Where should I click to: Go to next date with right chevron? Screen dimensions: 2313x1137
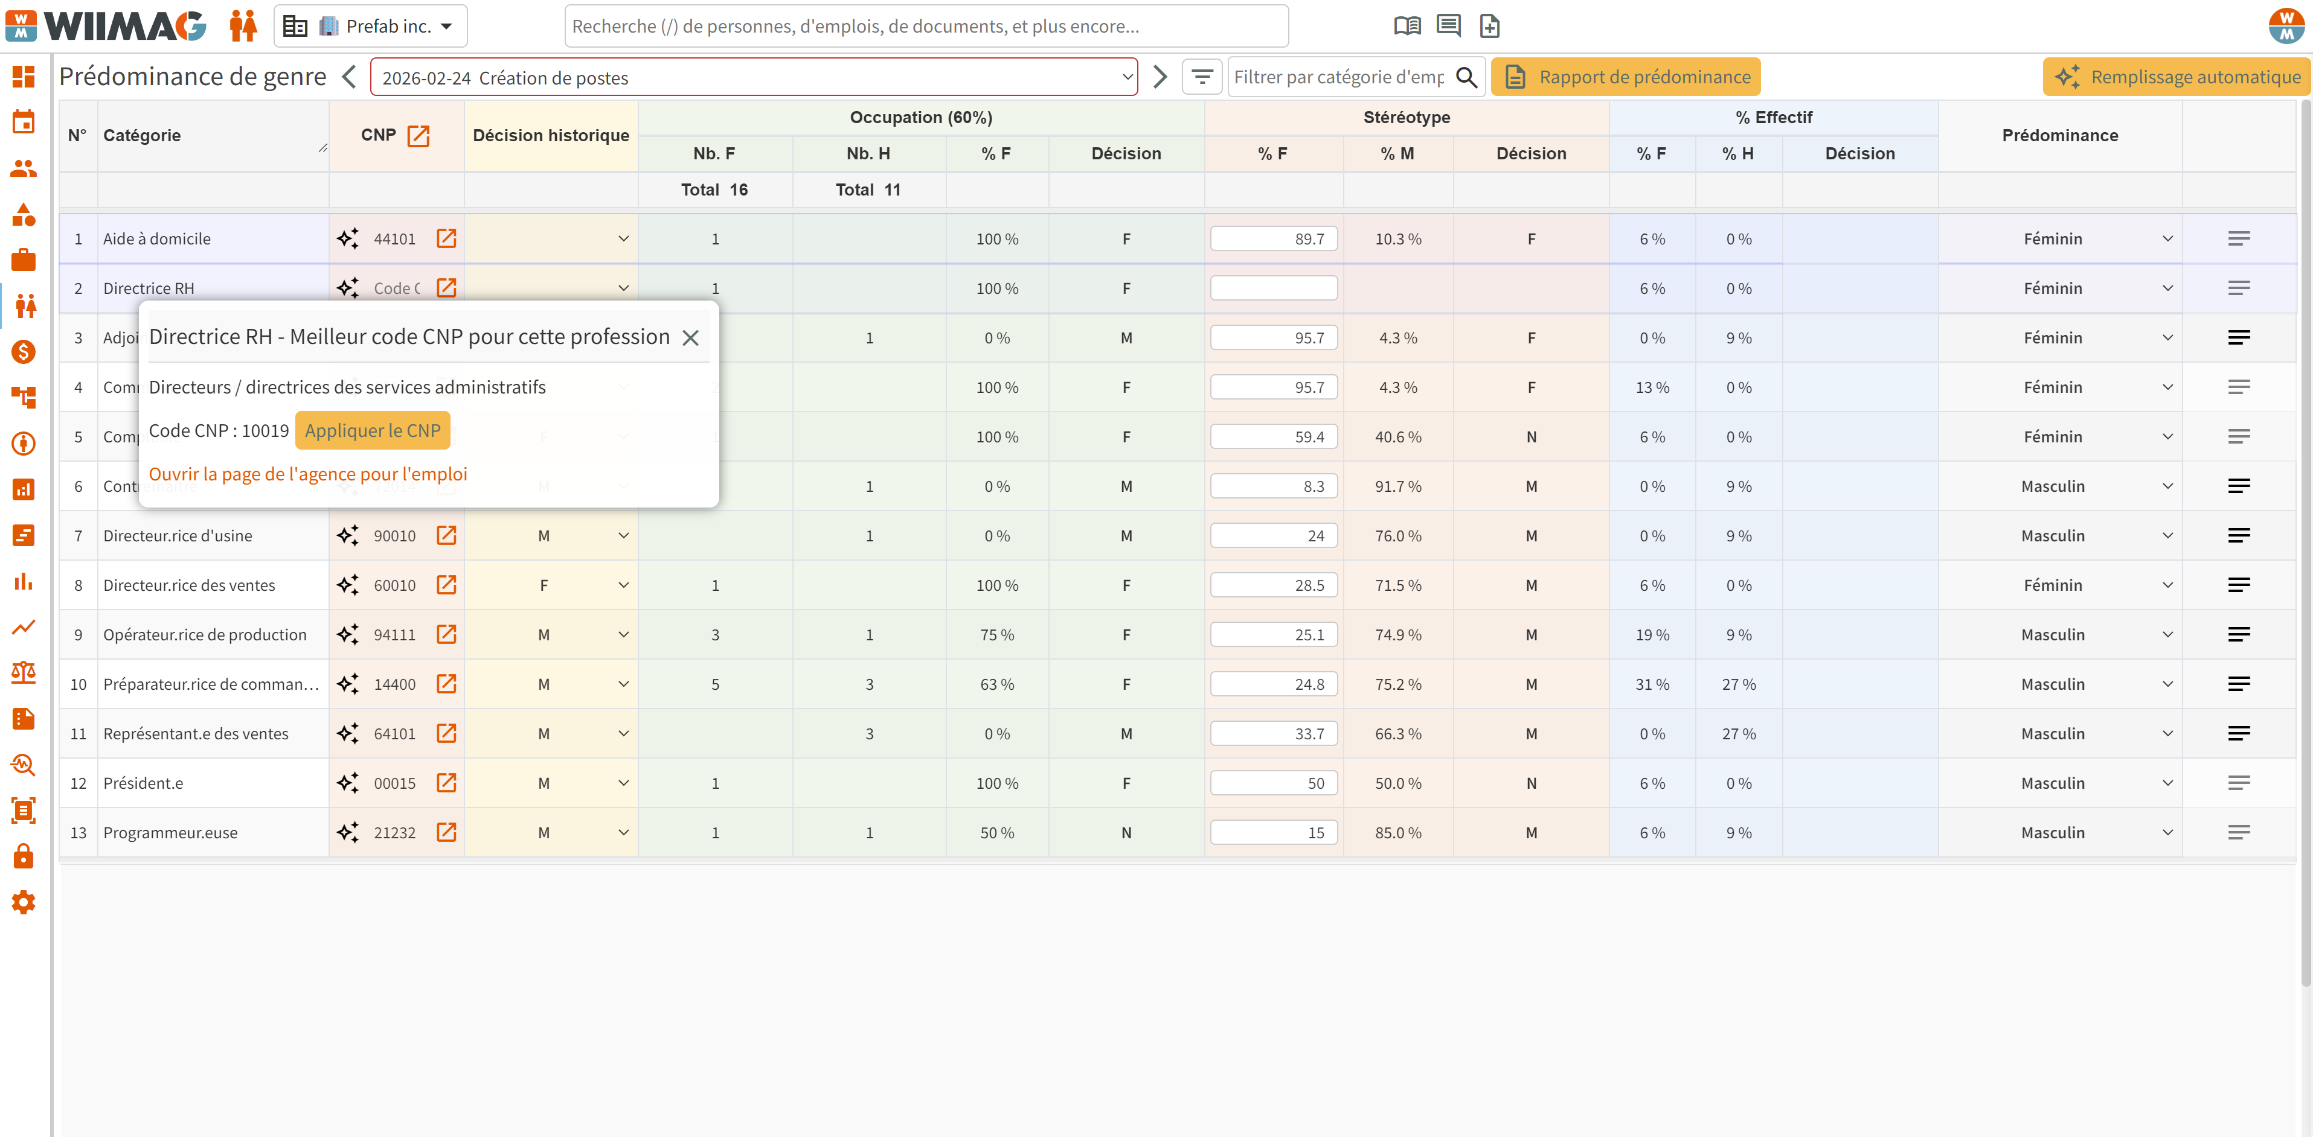coord(1159,77)
